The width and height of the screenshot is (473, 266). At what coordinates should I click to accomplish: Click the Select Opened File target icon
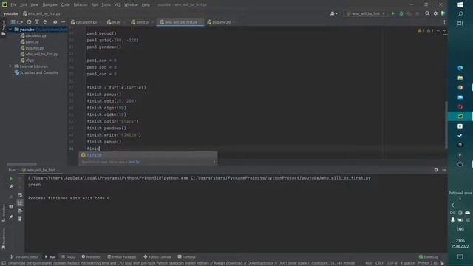[x=29, y=22]
